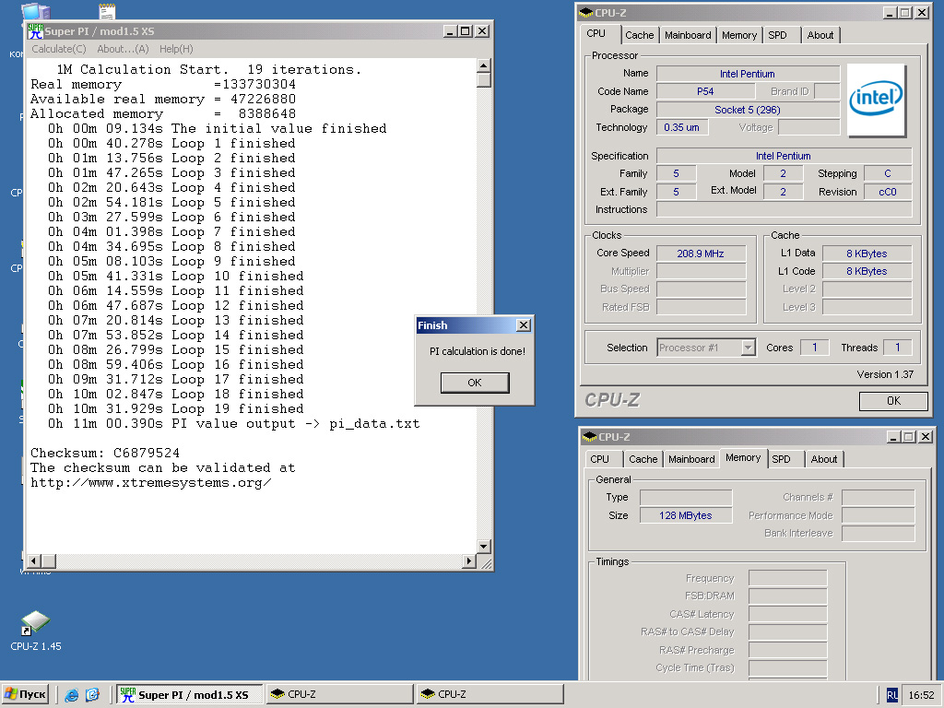Click the Technology 0.35 um field
Viewport: 944px width, 708px height.
(682, 127)
